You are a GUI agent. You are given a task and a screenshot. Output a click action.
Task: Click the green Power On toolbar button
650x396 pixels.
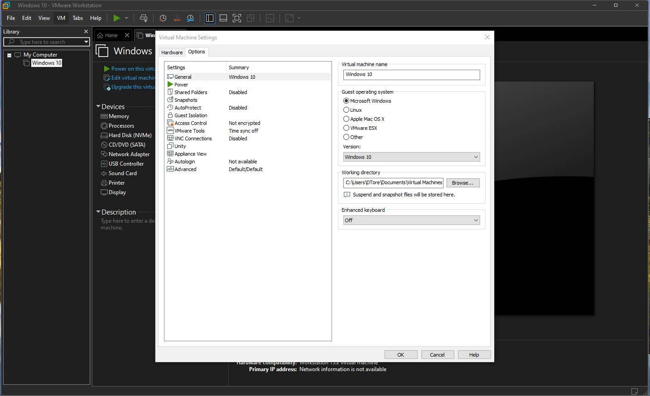coord(116,18)
